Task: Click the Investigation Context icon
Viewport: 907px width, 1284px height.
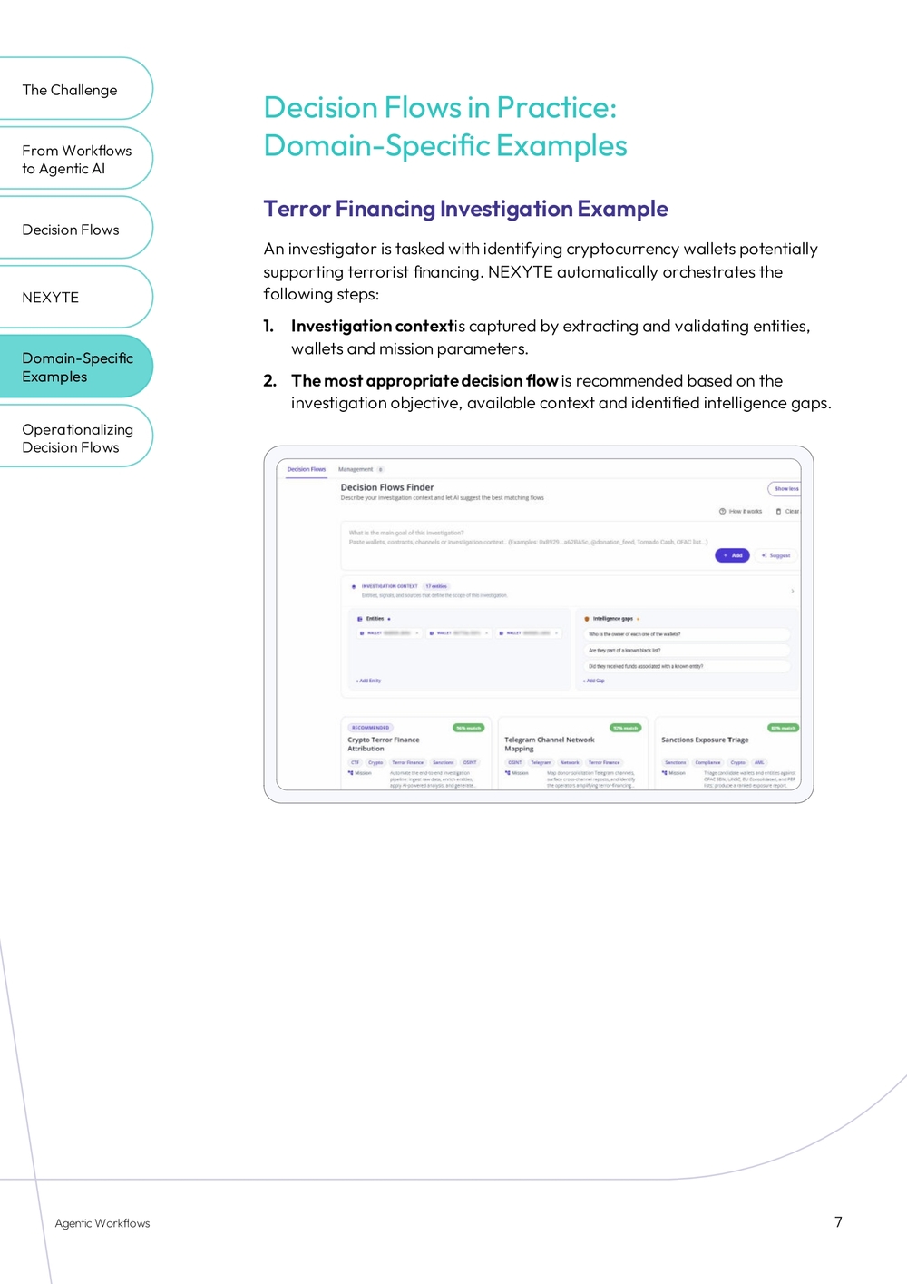Action: click(x=354, y=586)
